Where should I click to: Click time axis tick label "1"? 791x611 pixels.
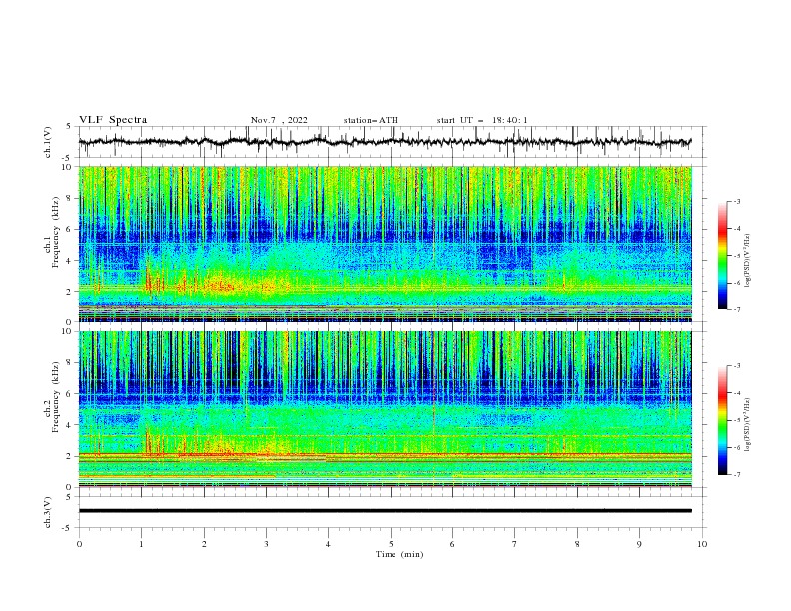pyautogui.click(x=141, y=544)
